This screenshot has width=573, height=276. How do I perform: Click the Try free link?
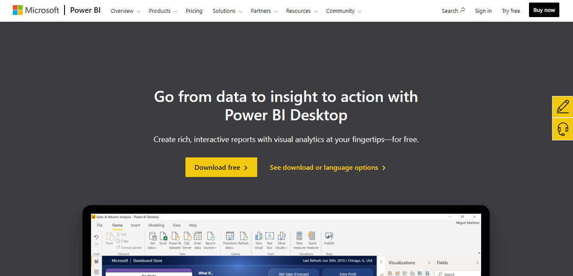511,11
